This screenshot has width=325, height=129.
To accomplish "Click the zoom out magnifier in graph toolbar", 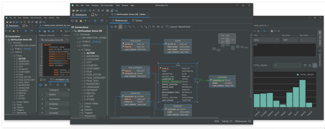I will [134, 27].
